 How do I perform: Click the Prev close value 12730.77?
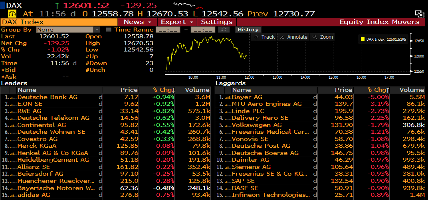click(294, 14)
